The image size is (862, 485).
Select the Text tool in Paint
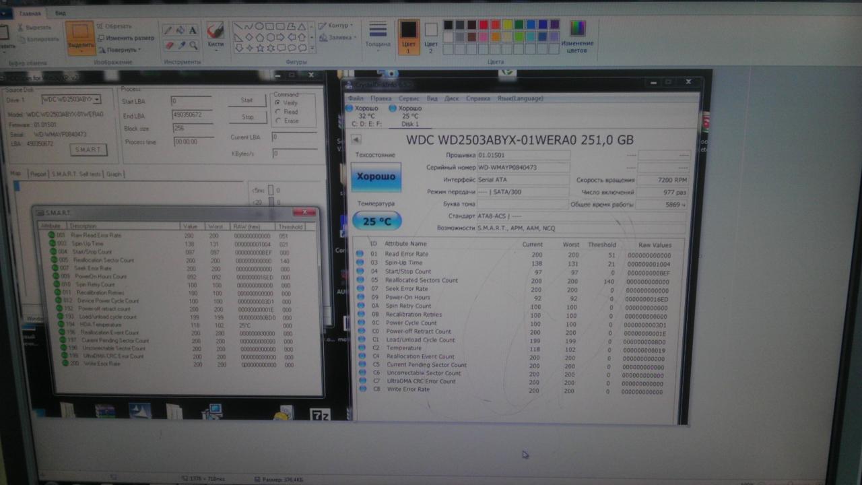click(x=193, y=30)
